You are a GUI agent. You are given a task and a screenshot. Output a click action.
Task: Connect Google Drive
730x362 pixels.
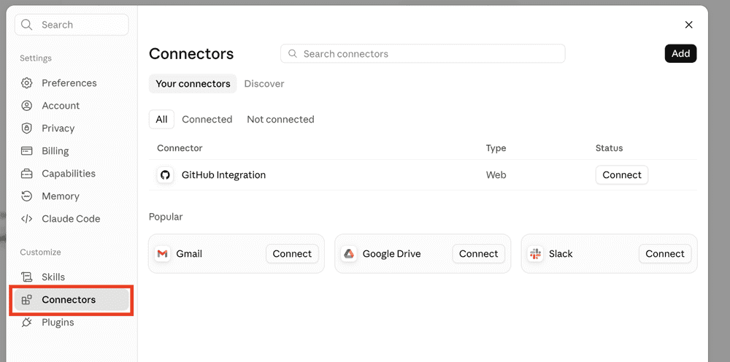(x=479, y=253)
